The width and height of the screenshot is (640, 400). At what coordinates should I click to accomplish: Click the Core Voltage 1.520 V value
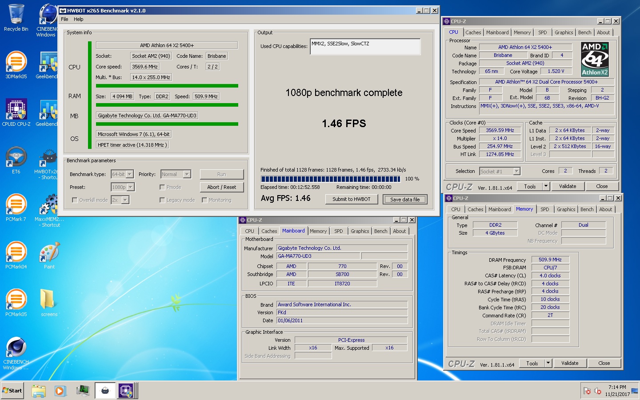point(556,71)
